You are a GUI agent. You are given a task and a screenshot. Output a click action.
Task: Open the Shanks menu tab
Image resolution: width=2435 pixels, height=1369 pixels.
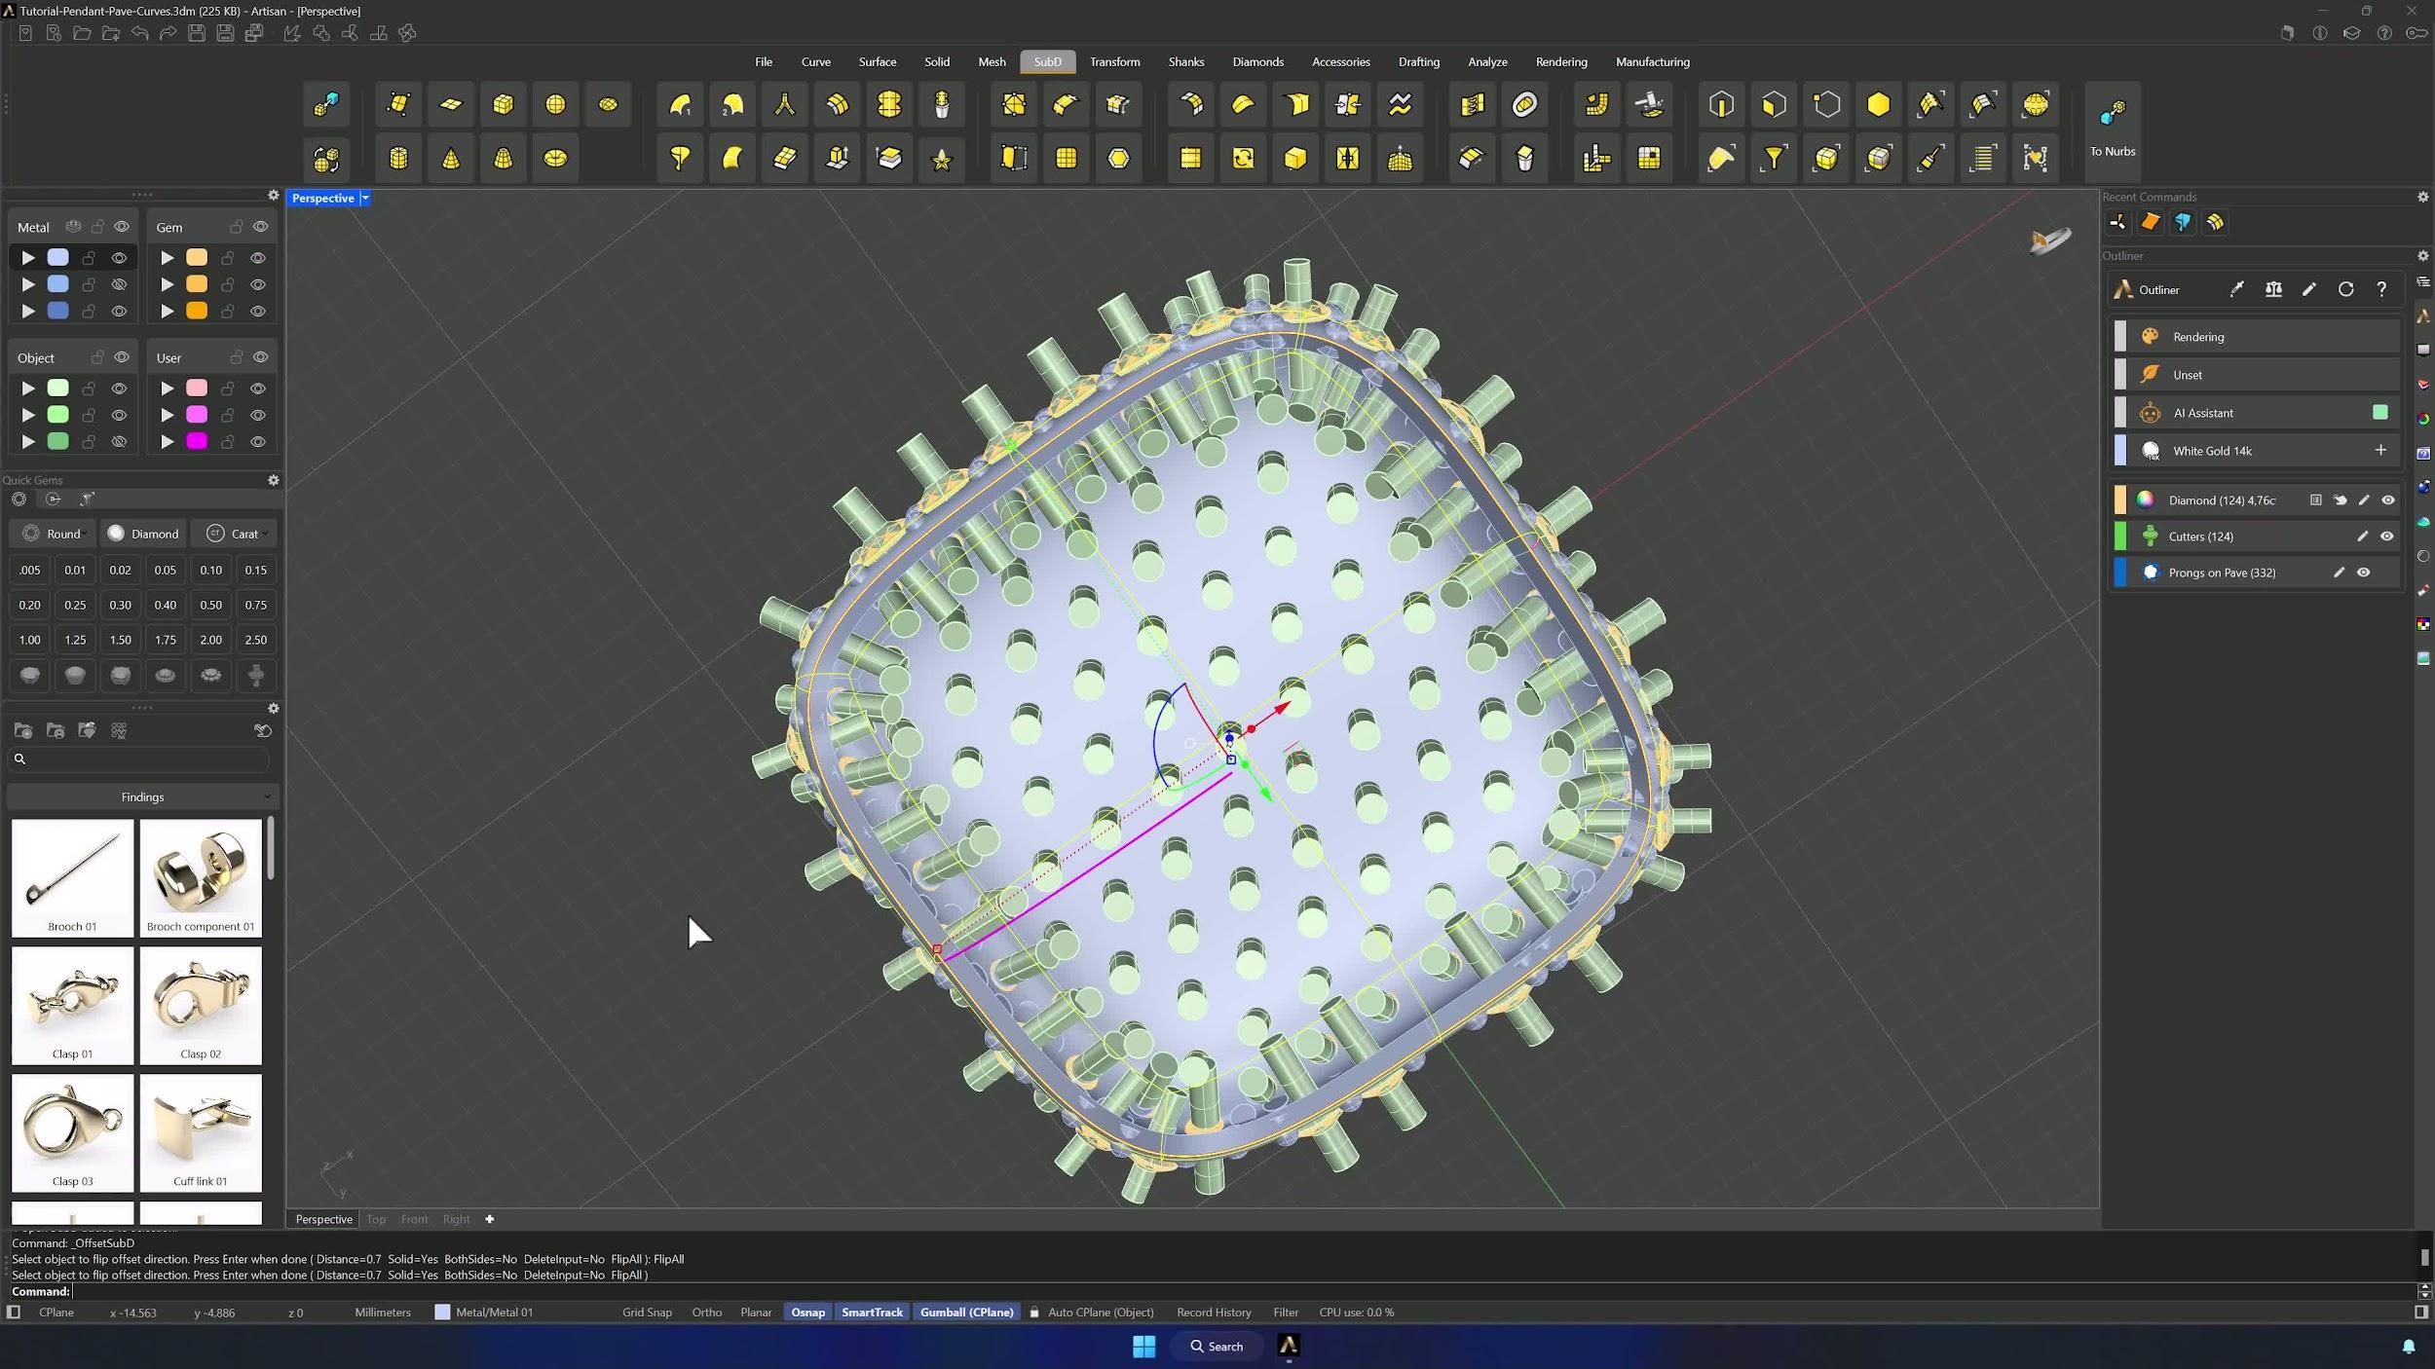[1185, 61]
